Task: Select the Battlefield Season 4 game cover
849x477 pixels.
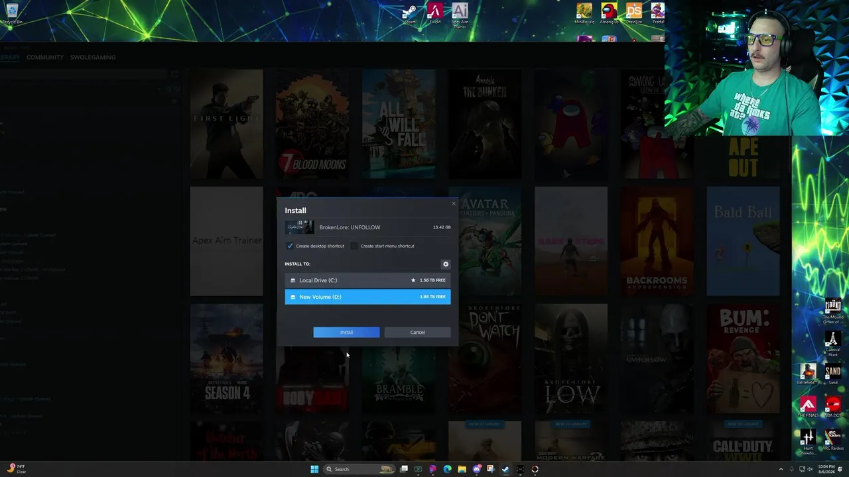Action: click(x=227, y=358)
